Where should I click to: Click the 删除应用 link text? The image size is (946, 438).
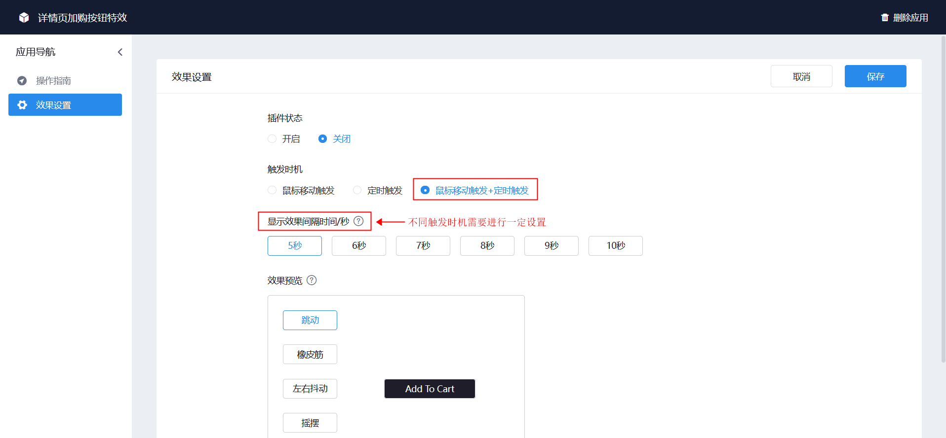(x=910, y=18)
